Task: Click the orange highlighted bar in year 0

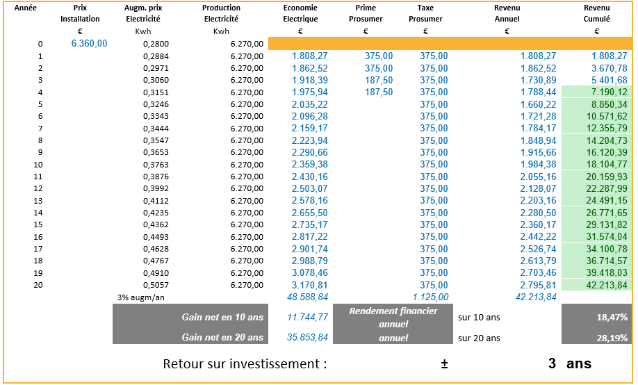Action: 450,44
